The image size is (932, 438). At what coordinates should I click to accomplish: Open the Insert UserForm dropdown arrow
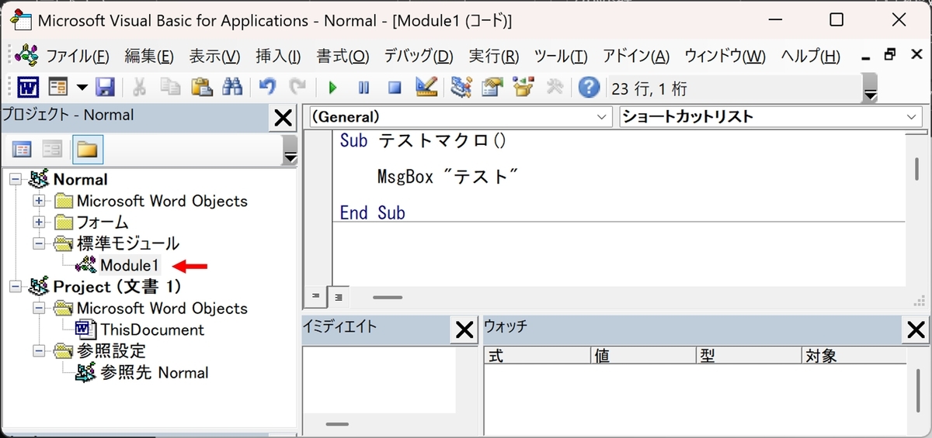click(81, 87)
